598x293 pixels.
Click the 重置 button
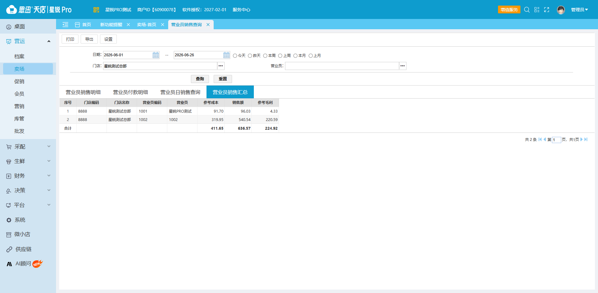[x=223, y=79]
